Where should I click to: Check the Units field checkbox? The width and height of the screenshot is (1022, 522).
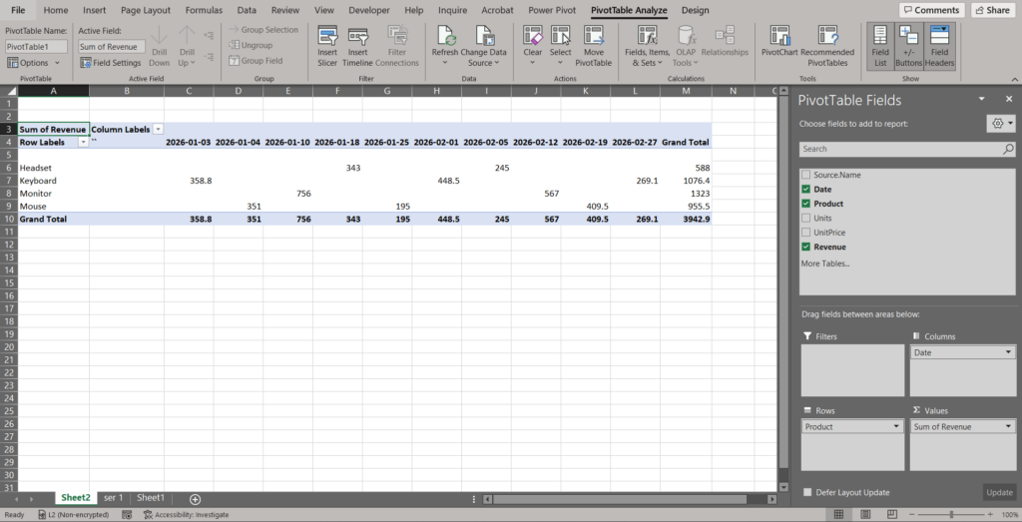click(x=805, y=218)
